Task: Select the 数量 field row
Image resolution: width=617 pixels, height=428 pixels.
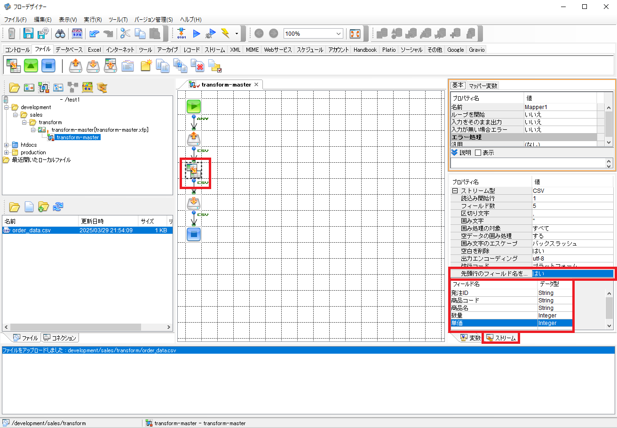Action: coord(512,316)
